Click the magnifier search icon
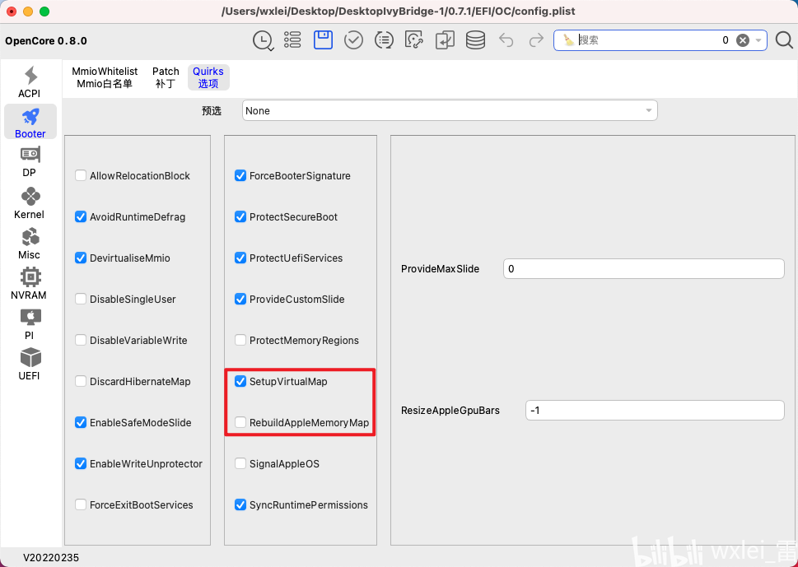Image resolution: width=798 pixels, height=567 pixels. [x=784, y=40]
